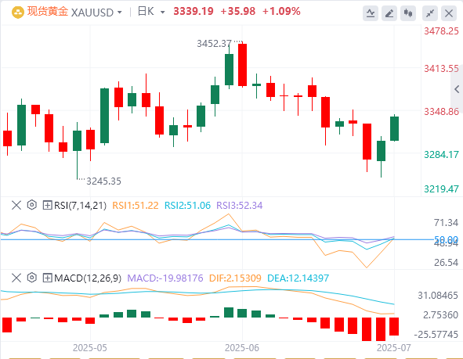Click the 现货黄金 symbol name

click(48, 12)
